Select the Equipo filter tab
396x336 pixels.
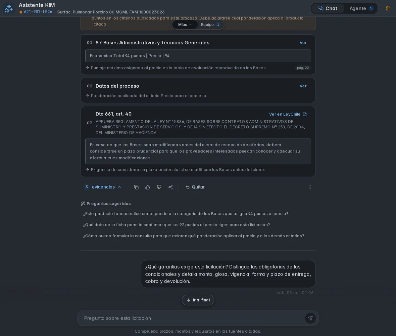pyautogui.click(x=210, y=25)
